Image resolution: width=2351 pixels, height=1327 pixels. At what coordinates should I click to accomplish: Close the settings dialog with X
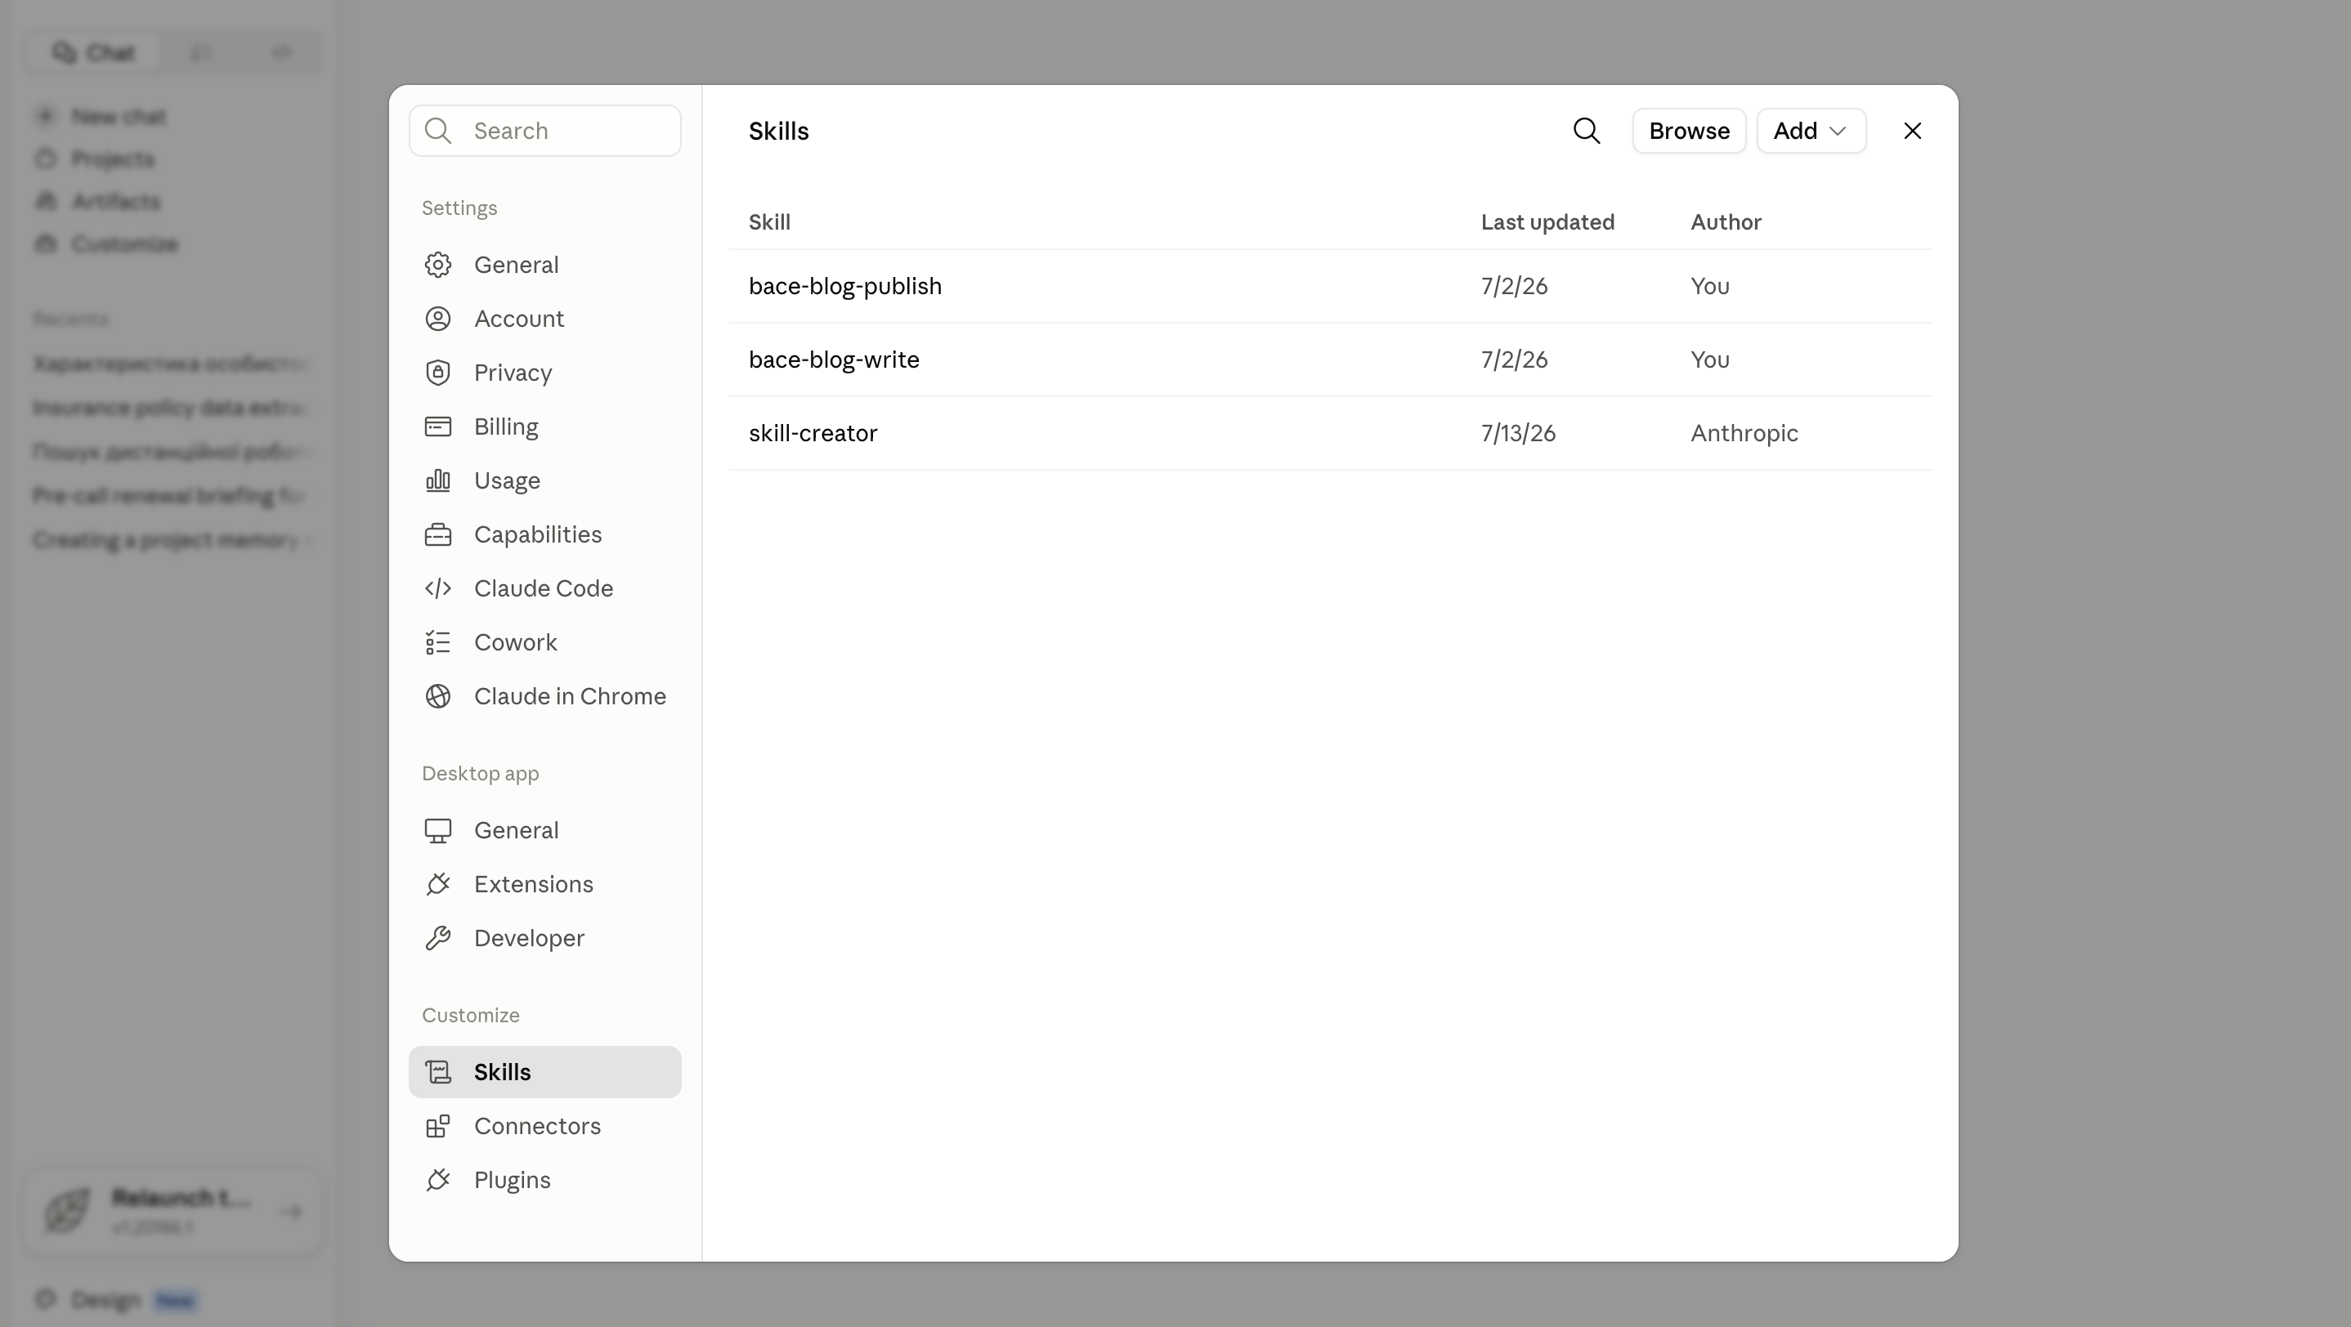tap(1912, 131)
